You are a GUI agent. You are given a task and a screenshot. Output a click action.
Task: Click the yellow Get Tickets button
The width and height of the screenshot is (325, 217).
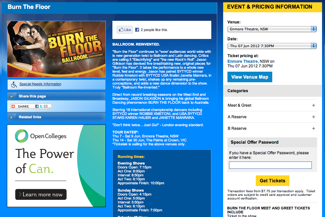pos(272,181)
